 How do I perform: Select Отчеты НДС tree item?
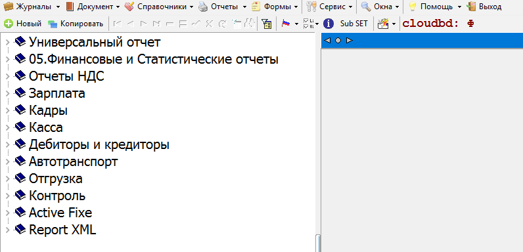tap(66, 76)
